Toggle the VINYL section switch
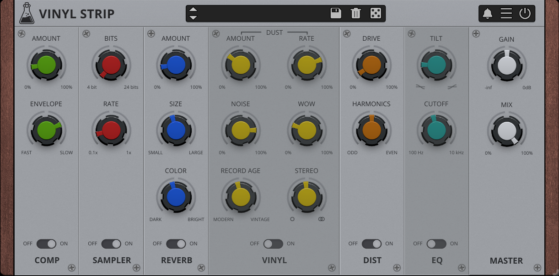 point(273,244)
